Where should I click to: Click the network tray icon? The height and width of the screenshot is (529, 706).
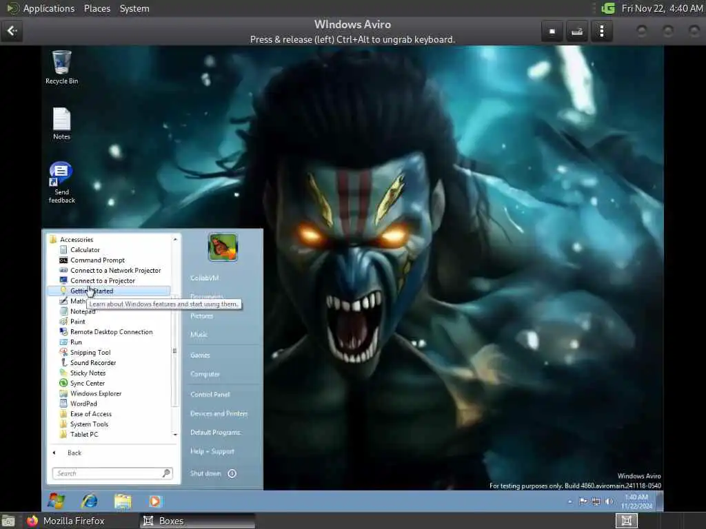tap(596, 501)
